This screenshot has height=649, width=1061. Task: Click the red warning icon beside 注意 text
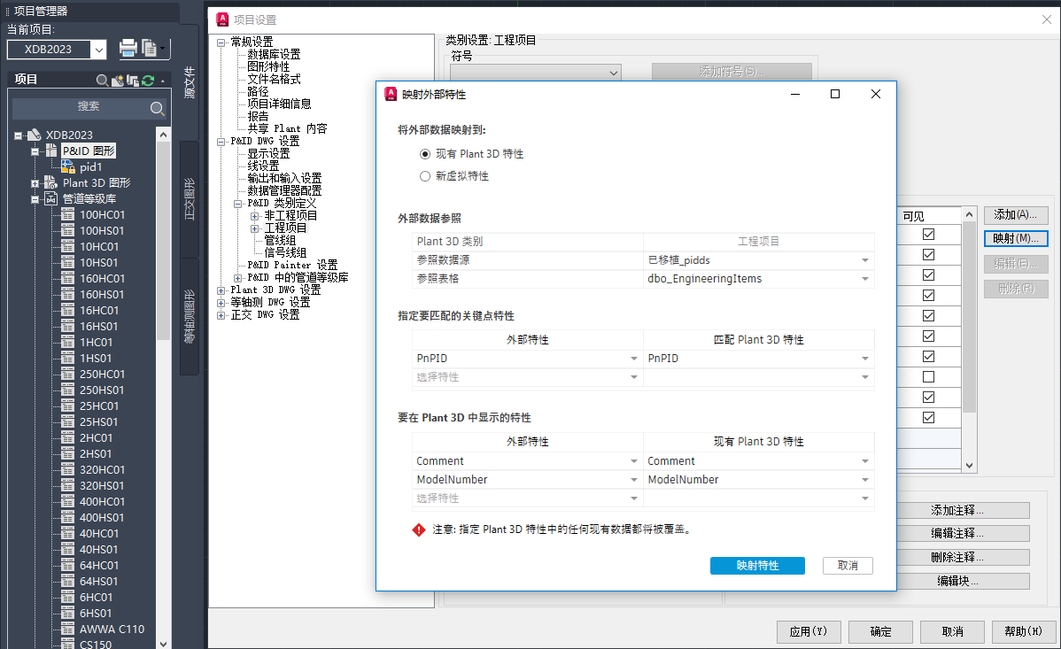coord(419,529)
